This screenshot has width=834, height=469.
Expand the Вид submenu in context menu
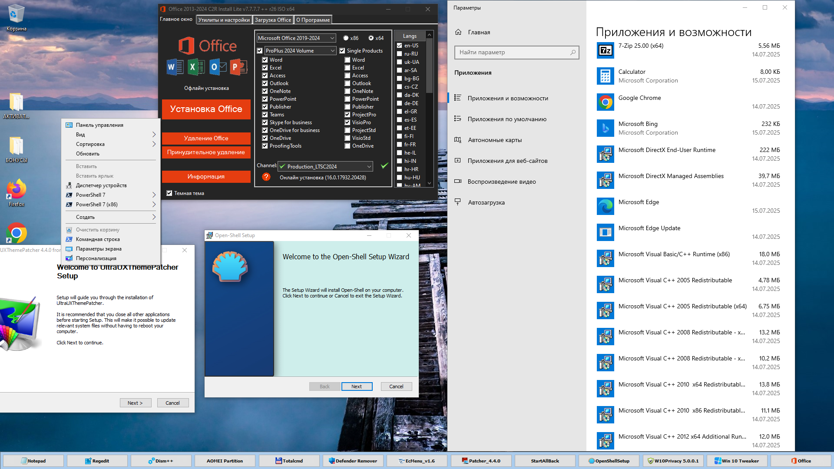tap(111, 135)
